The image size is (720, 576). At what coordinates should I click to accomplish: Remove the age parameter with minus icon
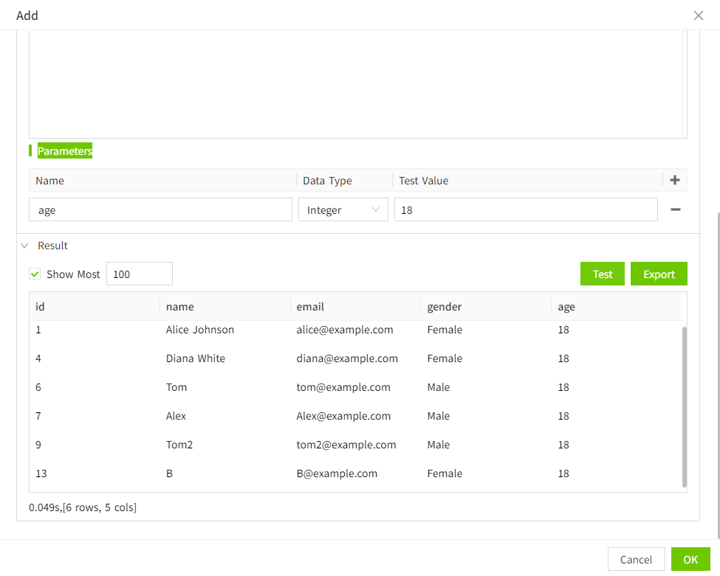coord(675,209)
